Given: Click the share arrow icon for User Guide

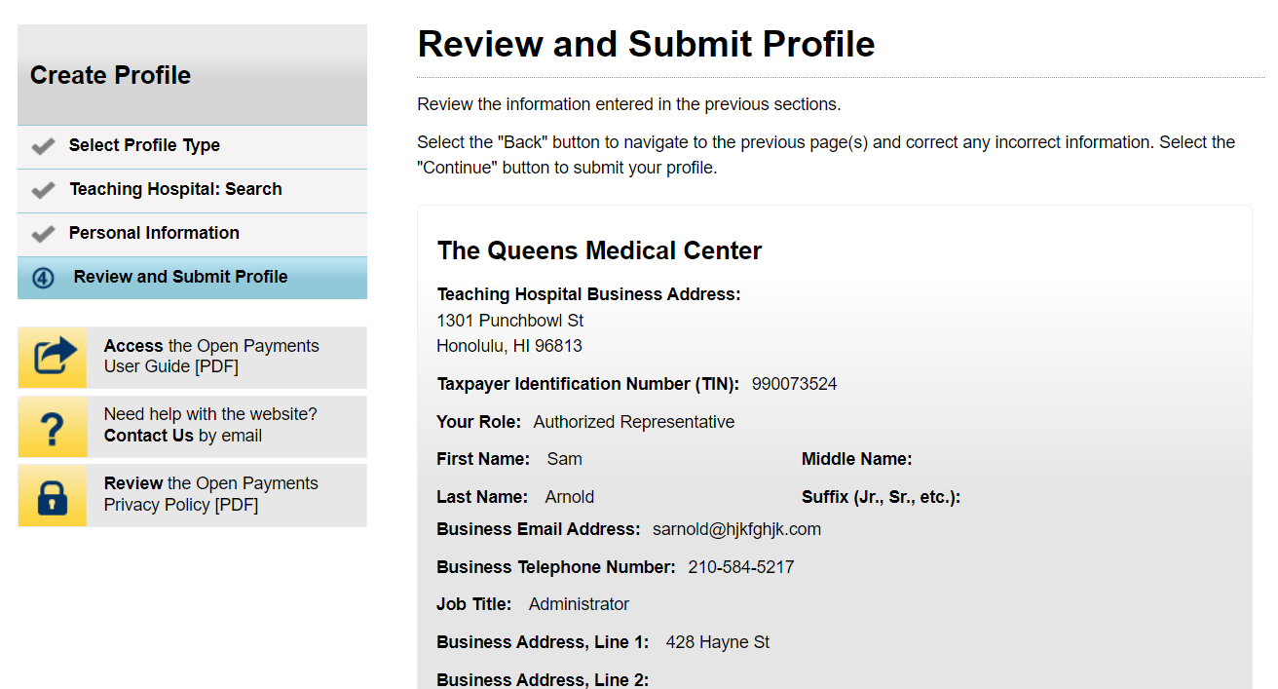Looking at the screenshot, I should 53,357.
